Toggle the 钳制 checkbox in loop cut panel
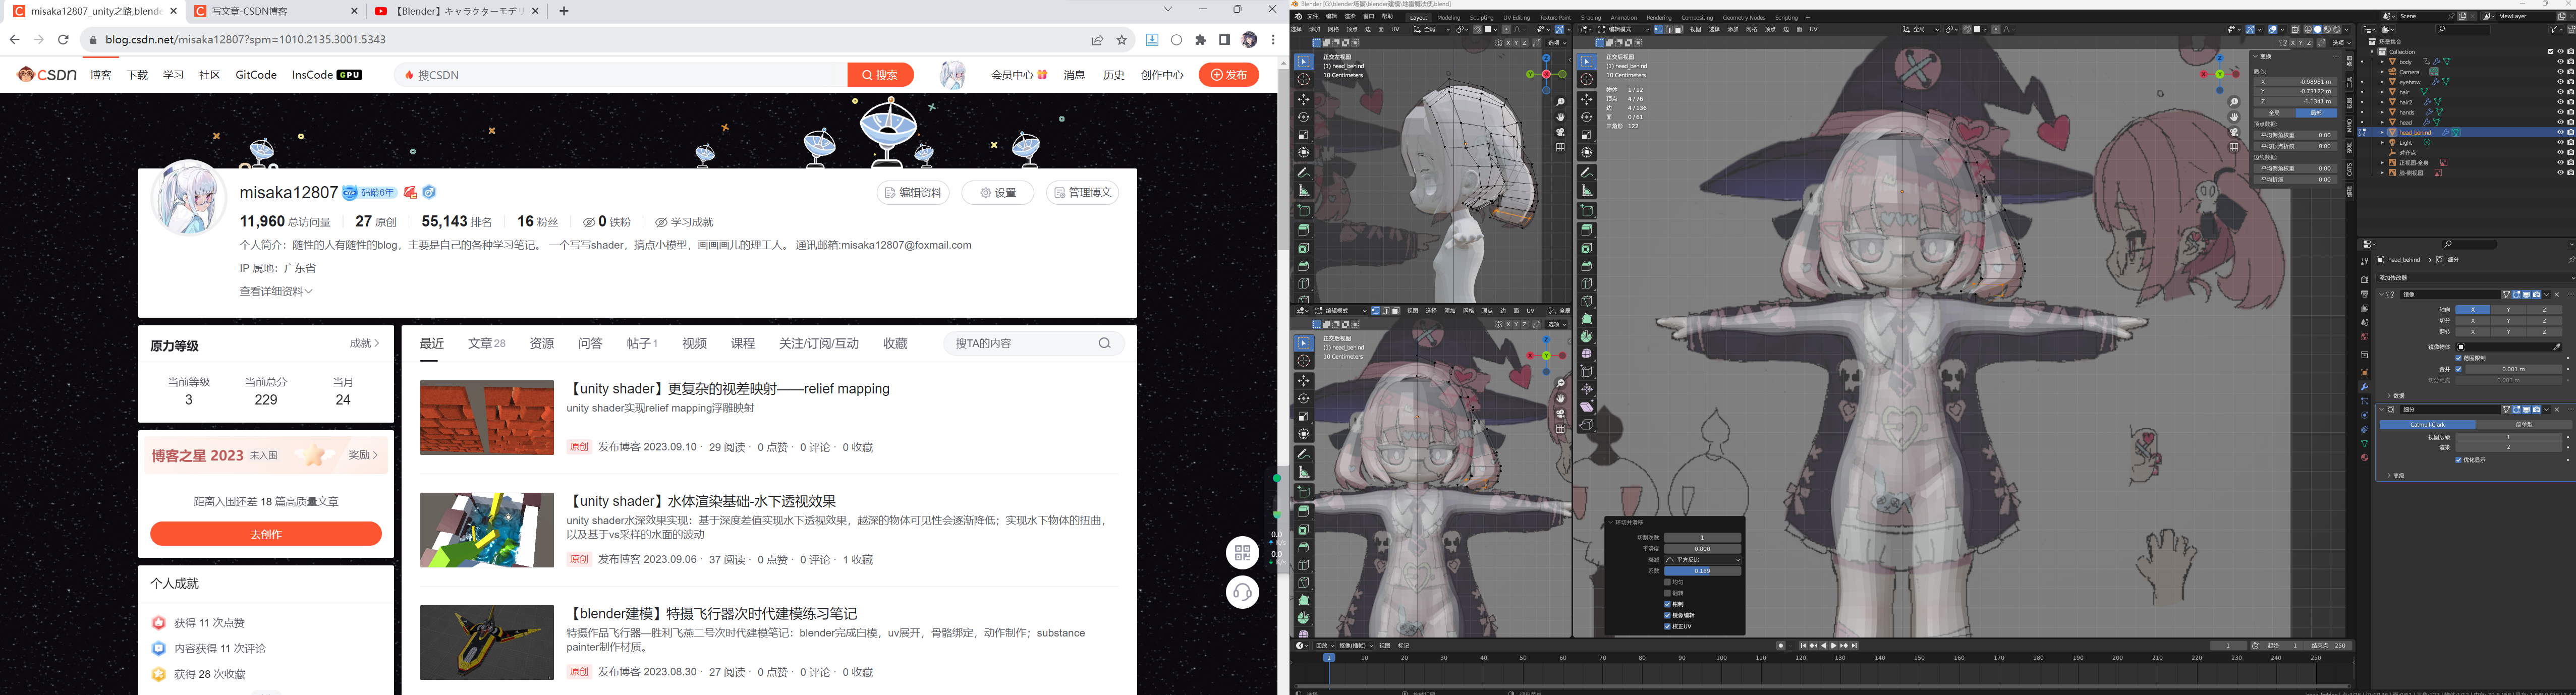Image resolution: width=2576 pixels, height=695 pixels. click(x=1667, y=604)
